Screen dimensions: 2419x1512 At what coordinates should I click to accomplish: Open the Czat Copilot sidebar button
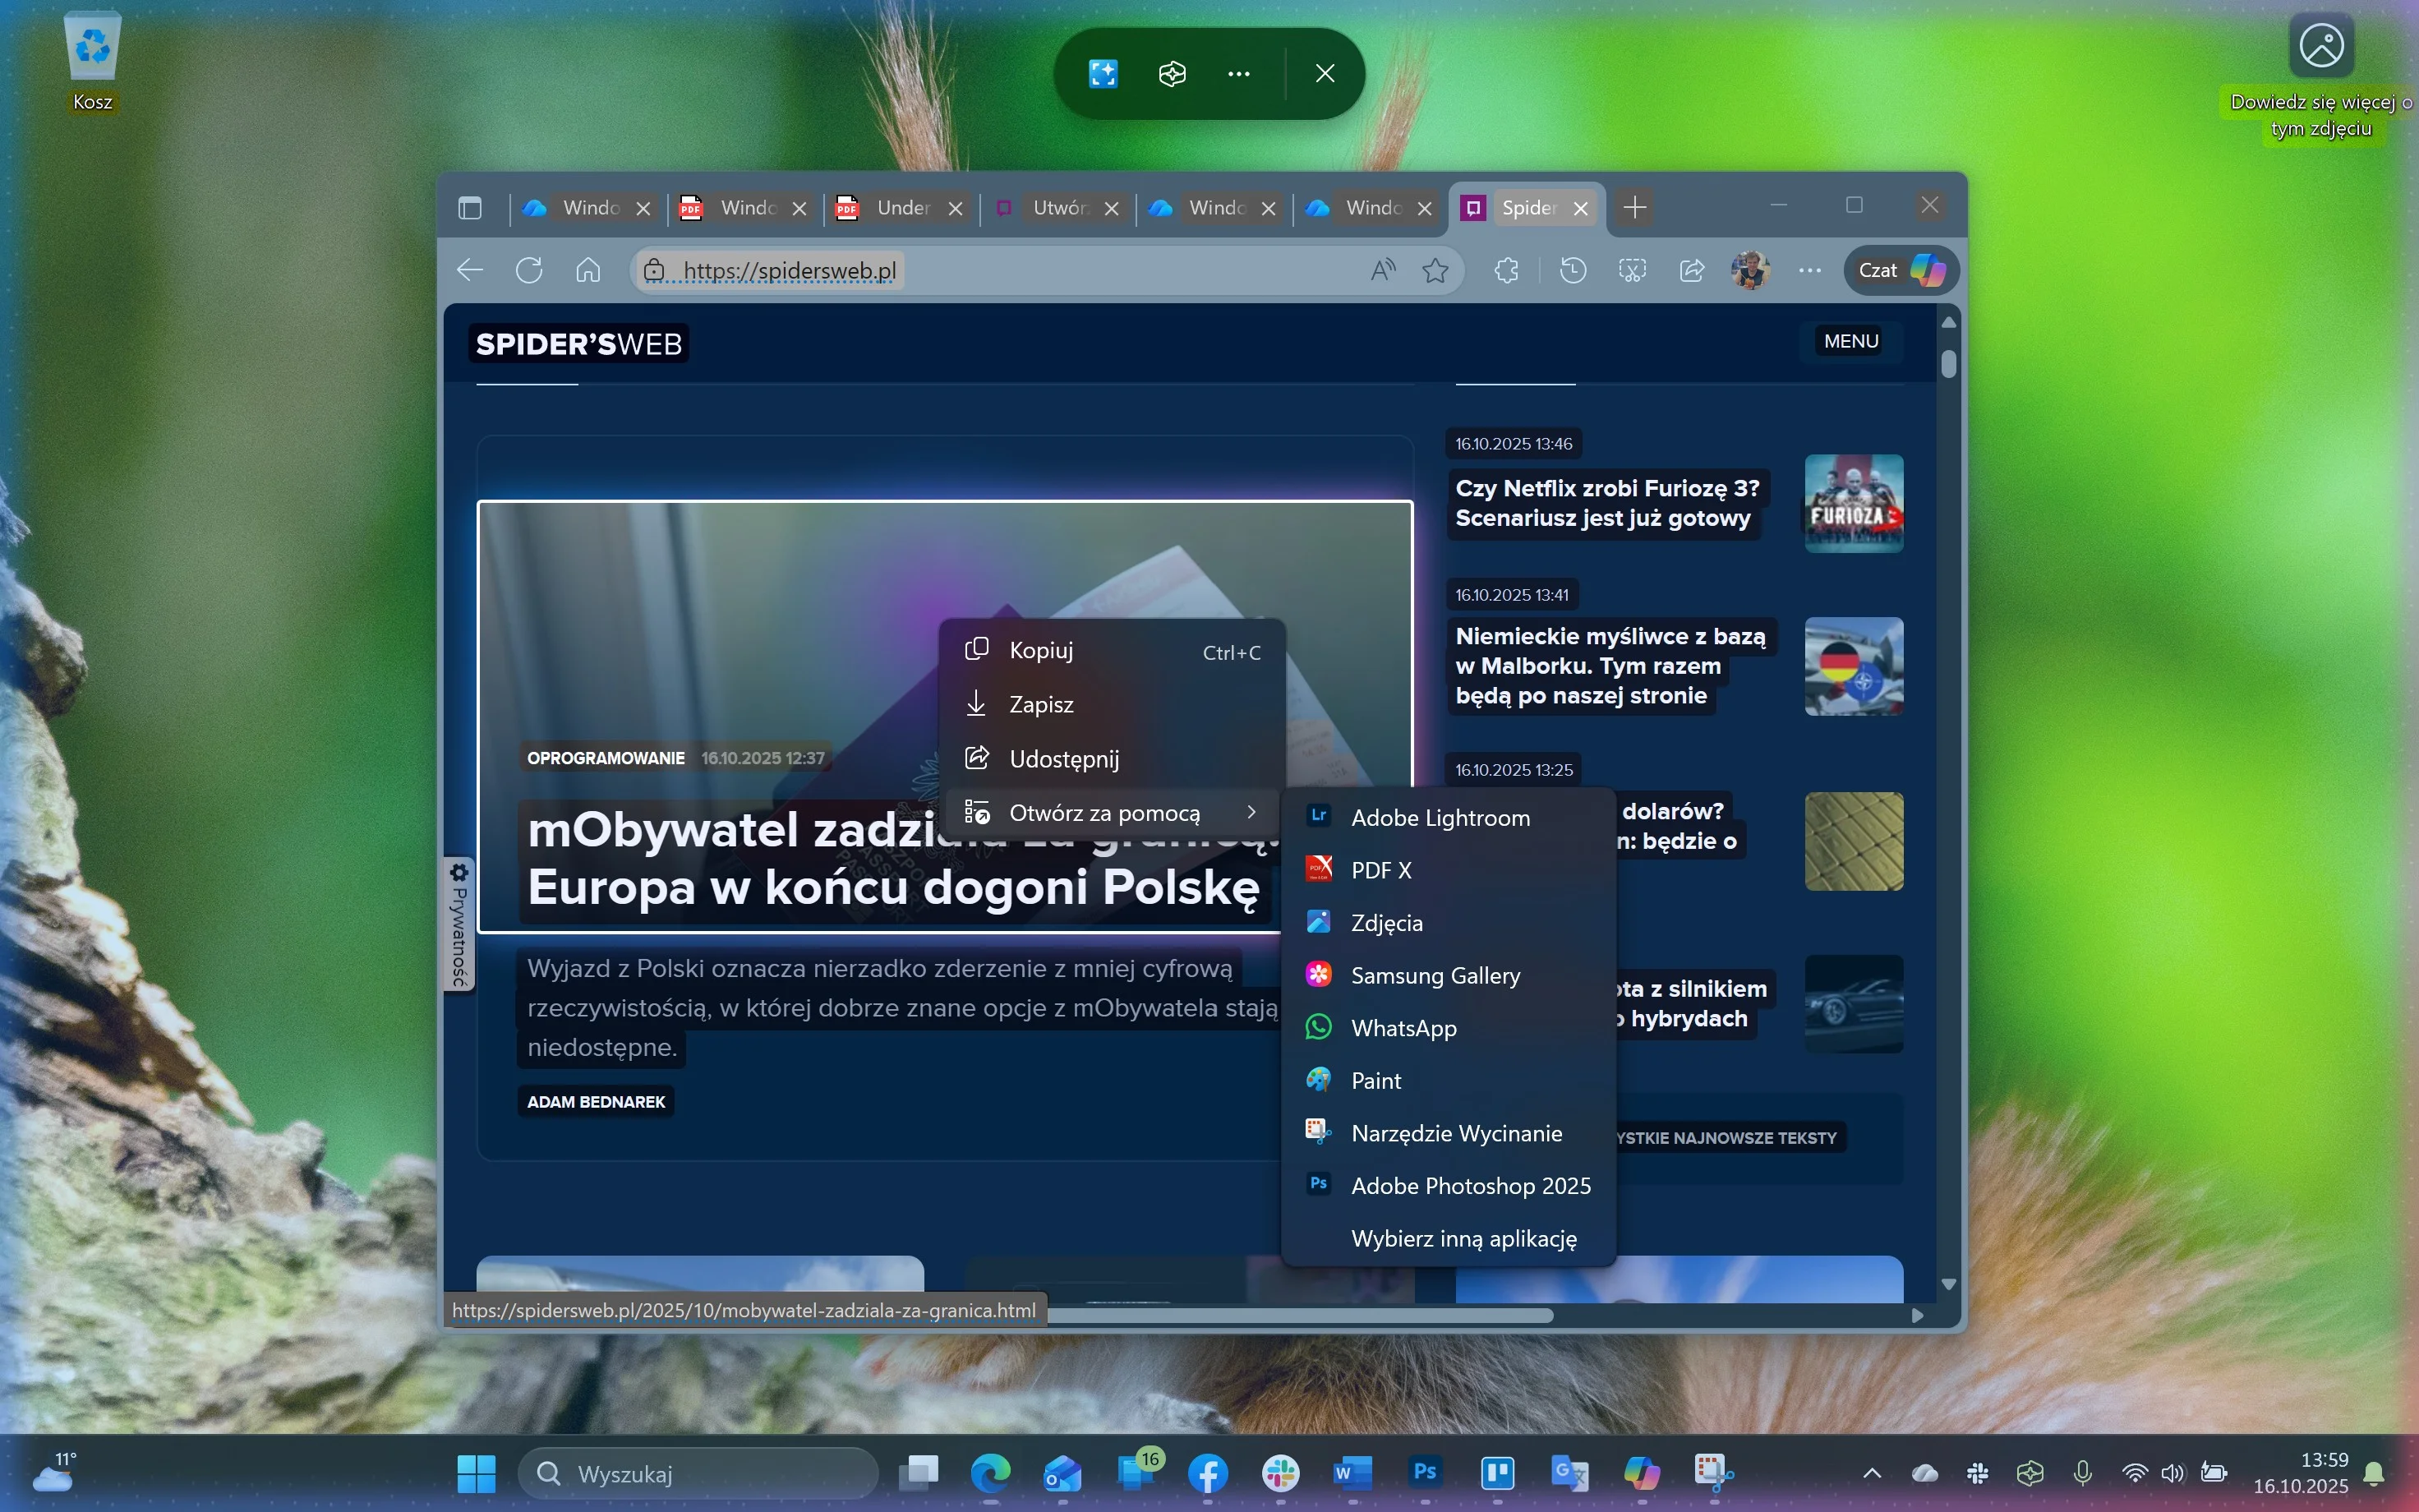pos(1901,270)
